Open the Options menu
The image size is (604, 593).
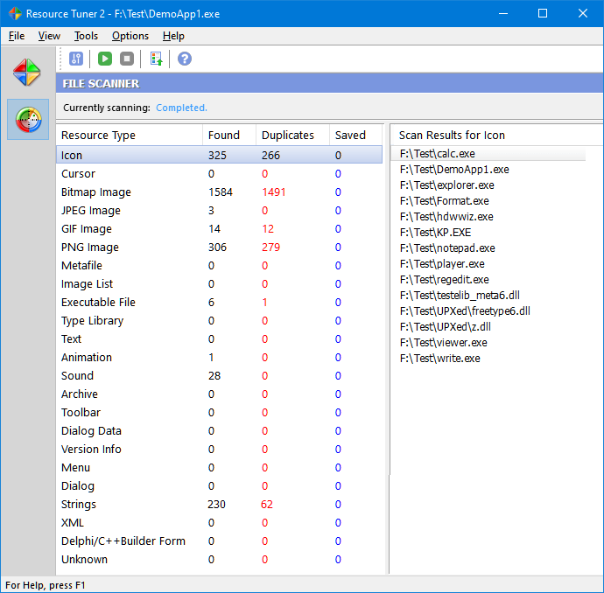pos(130,36)
